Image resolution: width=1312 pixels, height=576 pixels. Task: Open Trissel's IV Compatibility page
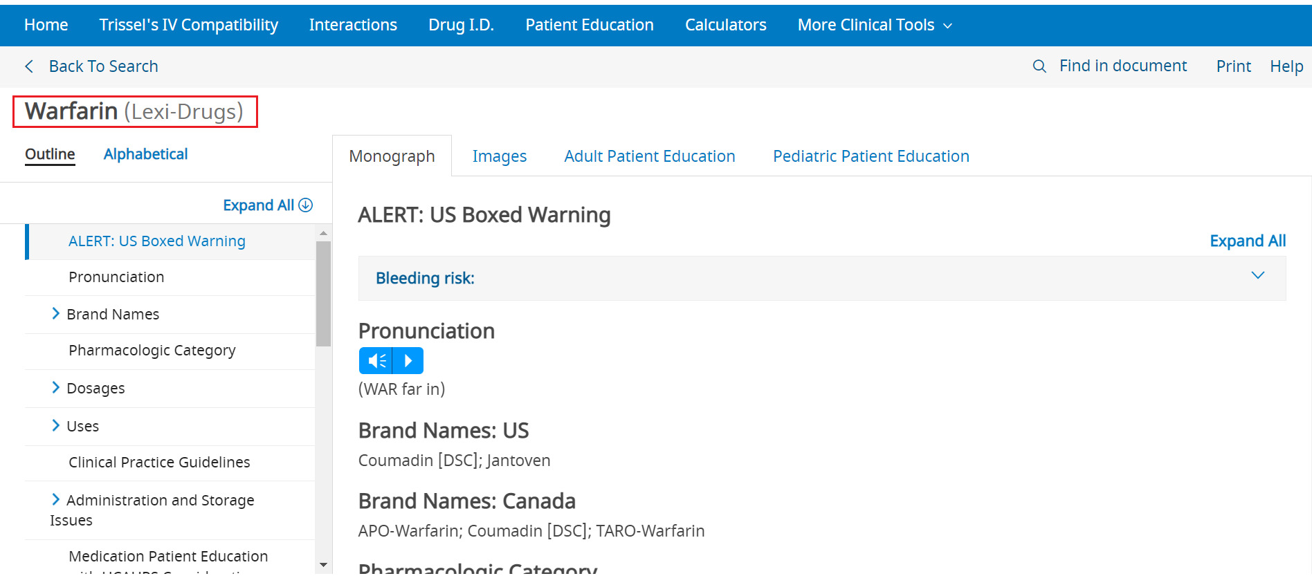[x=188, y=26]
